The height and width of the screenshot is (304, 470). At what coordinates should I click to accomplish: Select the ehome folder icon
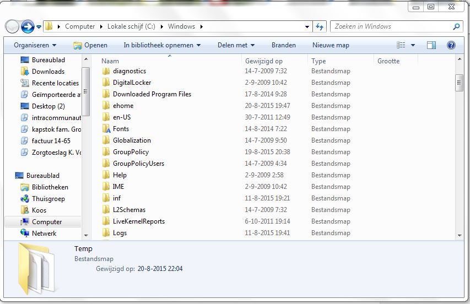(106, 105)
